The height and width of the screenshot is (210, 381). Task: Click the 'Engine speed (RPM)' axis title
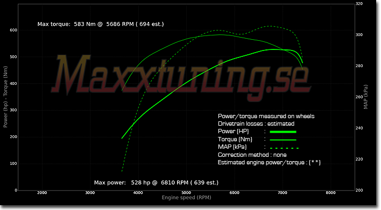coord(186,198)
